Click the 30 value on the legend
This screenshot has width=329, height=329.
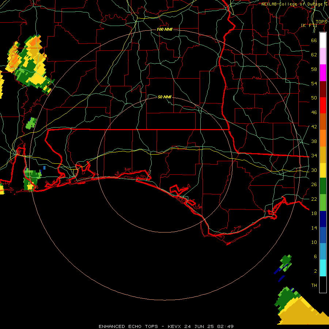pos(314,170)
